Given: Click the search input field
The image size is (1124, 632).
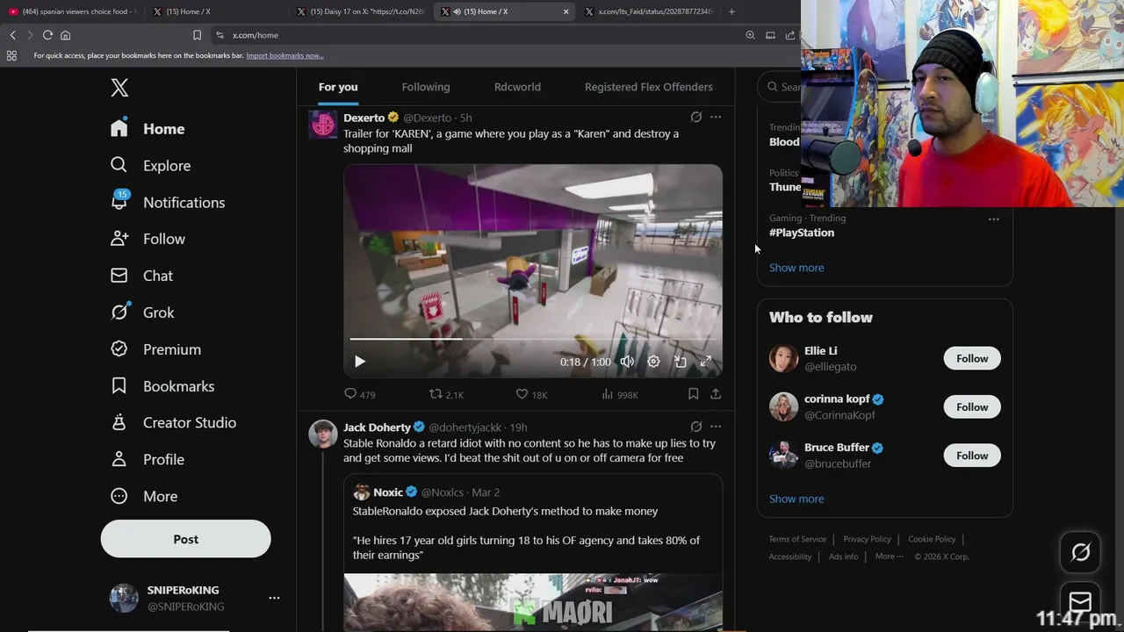Looking at the screenshot, I should pos(781,86).
